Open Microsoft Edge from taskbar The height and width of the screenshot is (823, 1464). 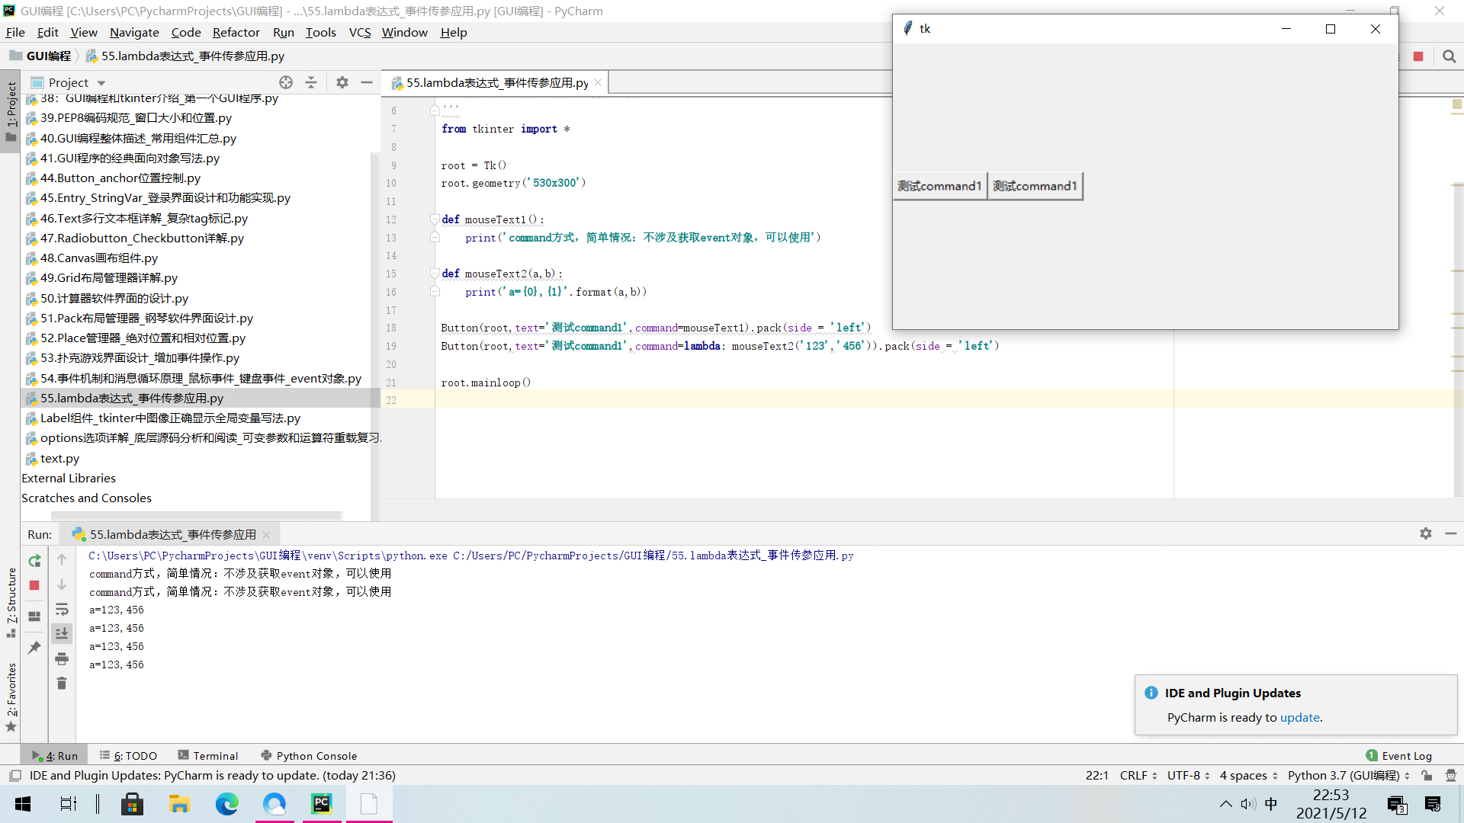226,804
